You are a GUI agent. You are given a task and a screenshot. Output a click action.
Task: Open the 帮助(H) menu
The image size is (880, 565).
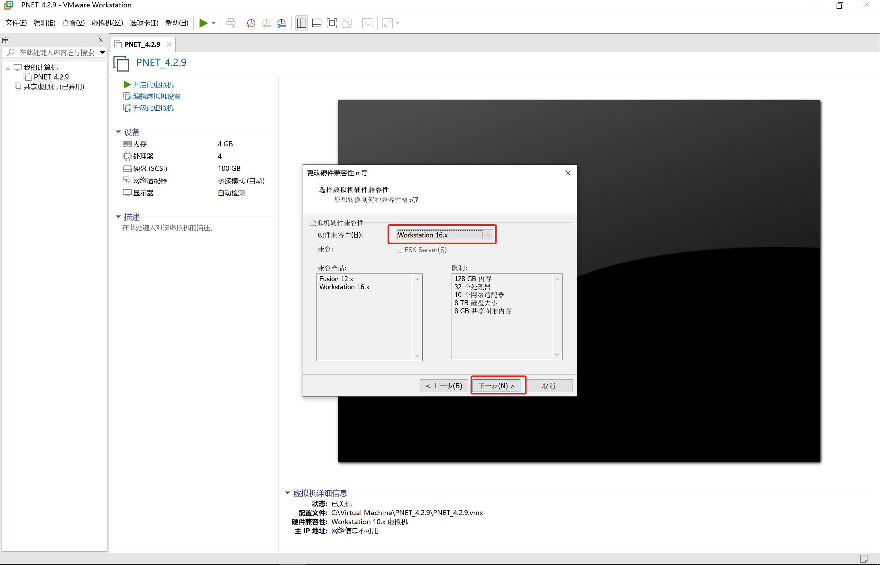point(177,23)
